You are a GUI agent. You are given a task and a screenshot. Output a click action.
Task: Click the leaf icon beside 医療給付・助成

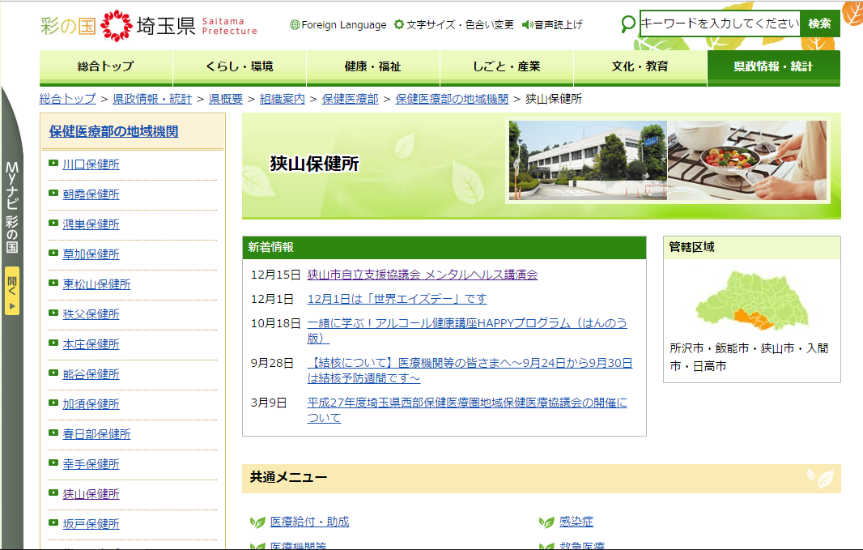(x=257, y=522)
